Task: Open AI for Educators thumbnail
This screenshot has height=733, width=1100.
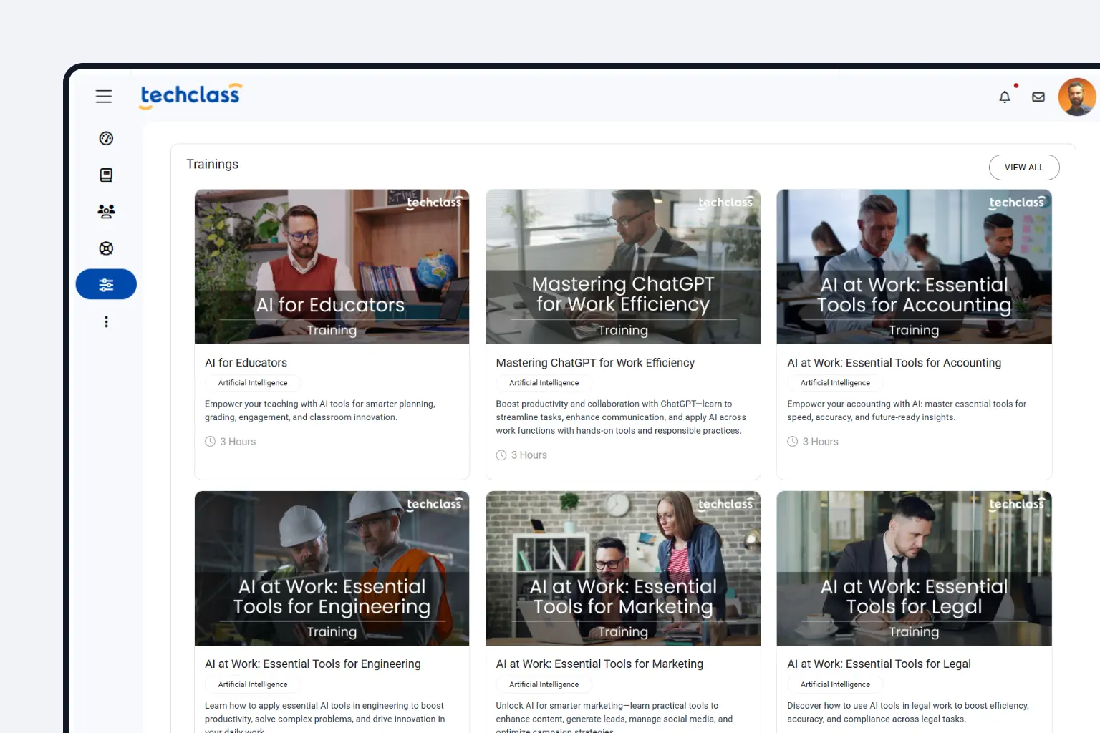Action: (x=332, y=266)
